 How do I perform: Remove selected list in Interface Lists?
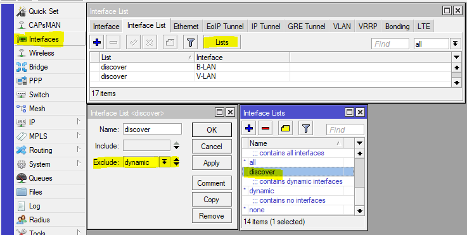click(265, 129)
